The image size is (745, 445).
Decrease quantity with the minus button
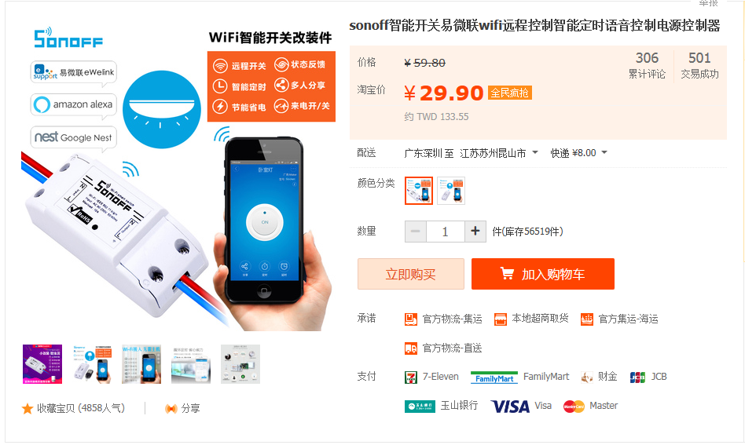pyautogui.click(x=415, y=232)
